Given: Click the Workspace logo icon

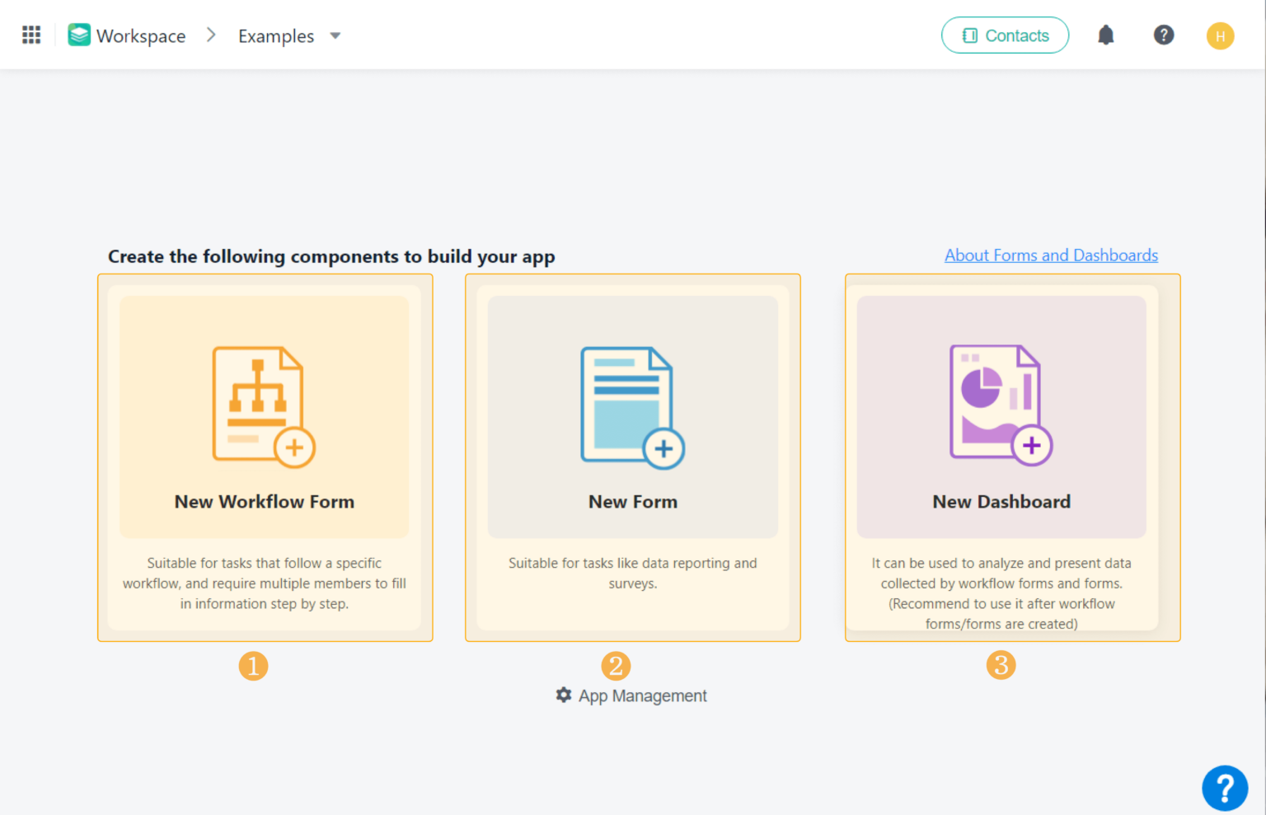Looking at the screenshot, I should 78,35.
